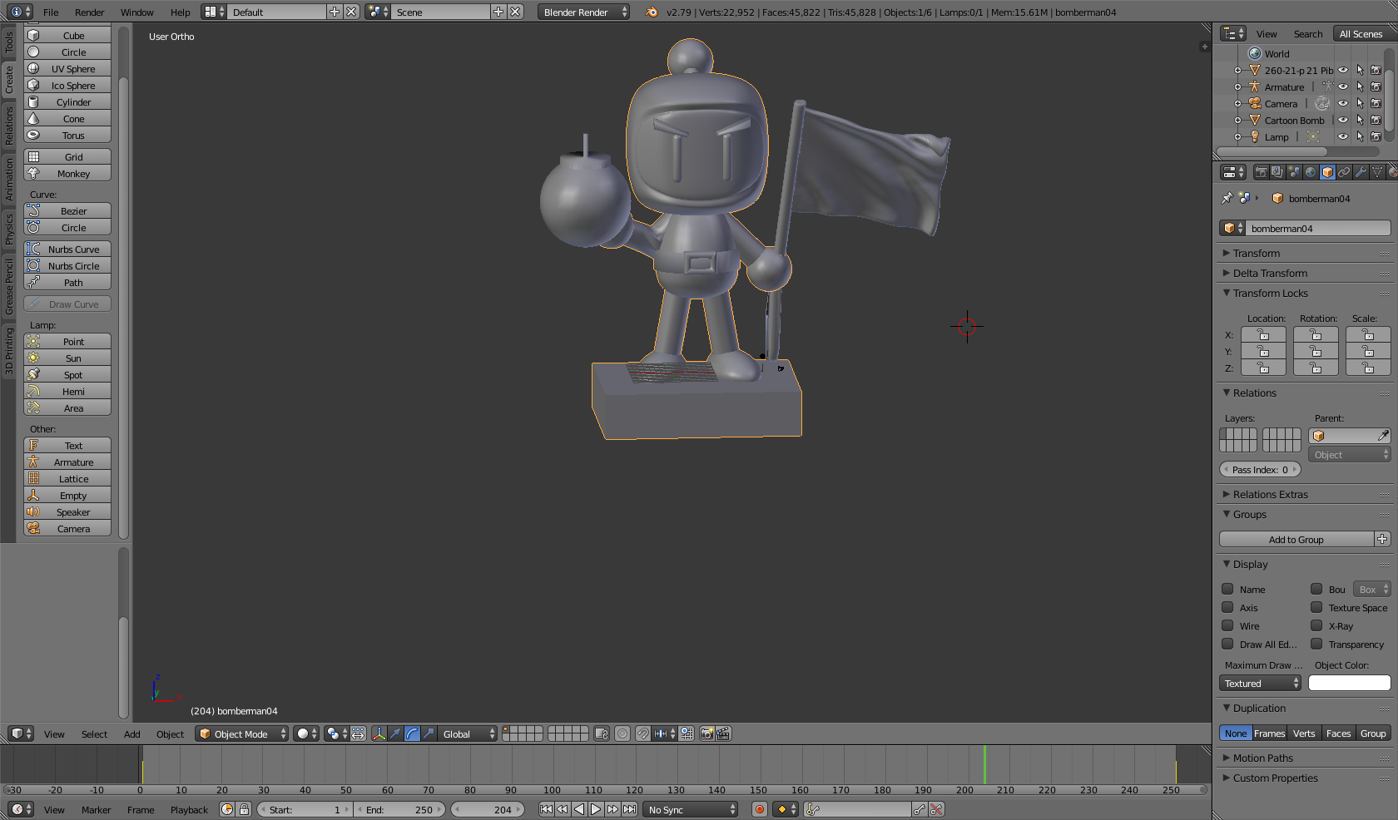The image size is (1398, 820).
Task: Switch to the Physics tab
Action: [9, 228]
